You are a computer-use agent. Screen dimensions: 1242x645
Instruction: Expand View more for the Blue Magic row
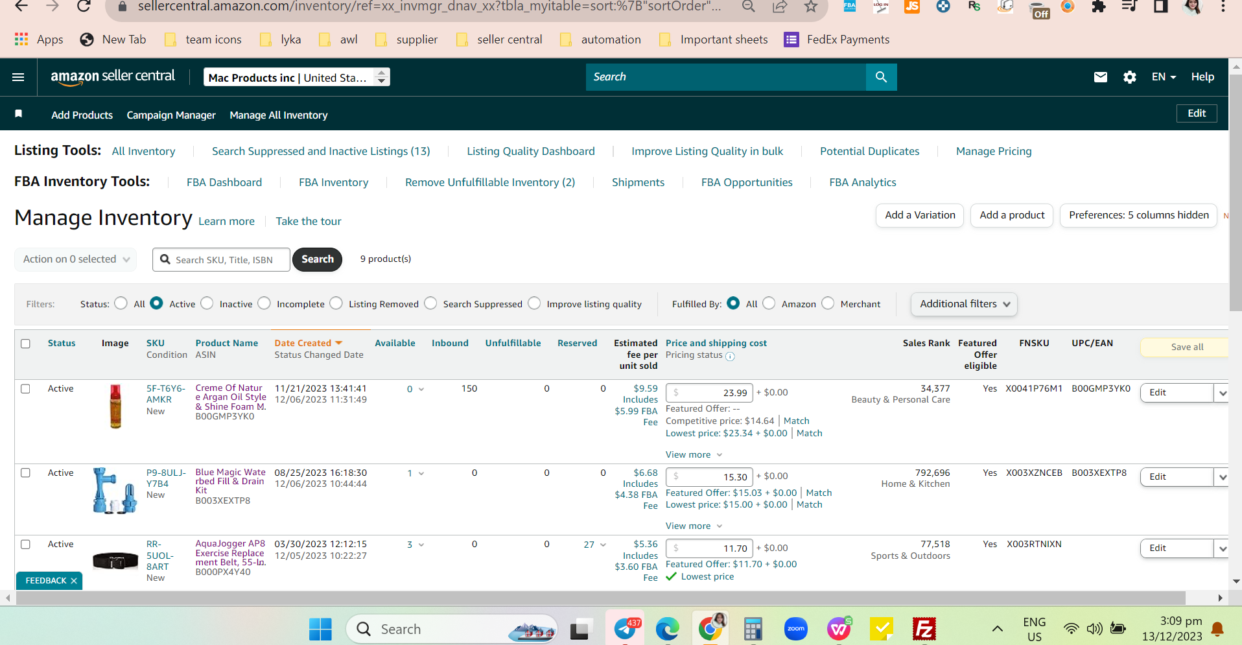pyautogui.click(x=694, y=526)
